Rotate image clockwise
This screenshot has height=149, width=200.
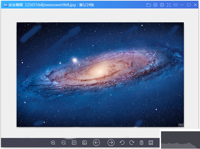pos(132,143)
